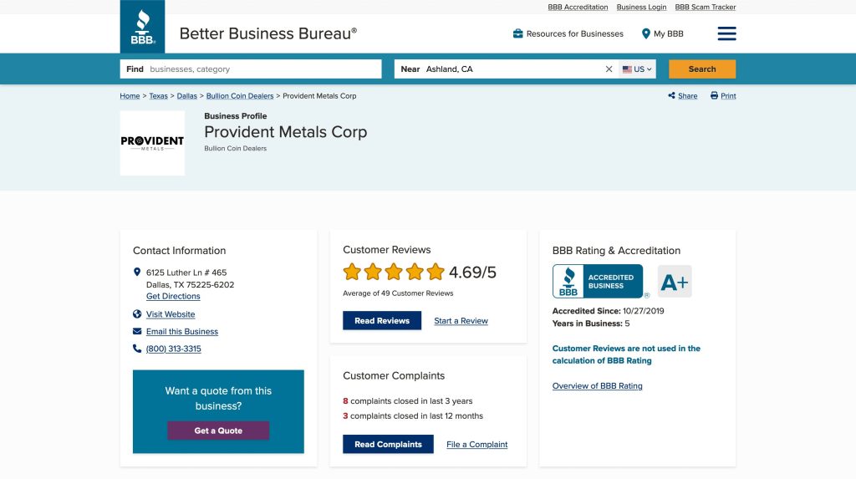
Task: Click the Provident Metals logo thumbnail
Action: coord(152,143)
